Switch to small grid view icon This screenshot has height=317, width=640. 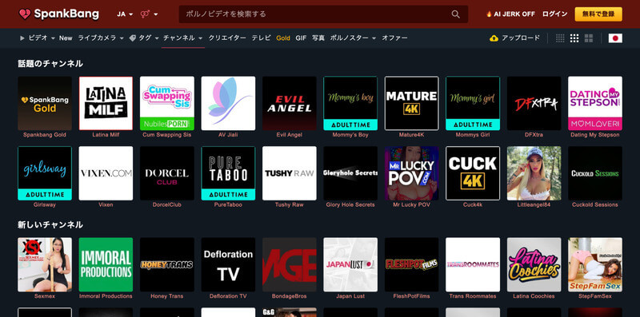[560, 38]
